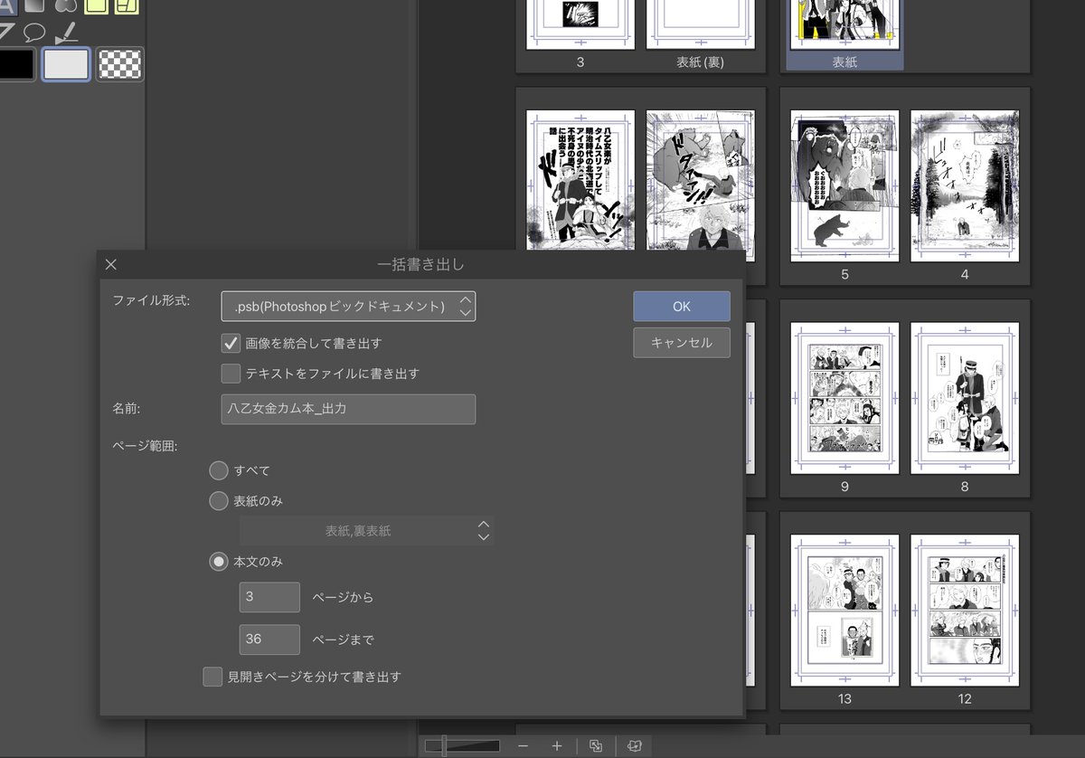Select the light gray sub color swatch
The height and width of the screenshot is (758, 1085).
click(67, 64)
